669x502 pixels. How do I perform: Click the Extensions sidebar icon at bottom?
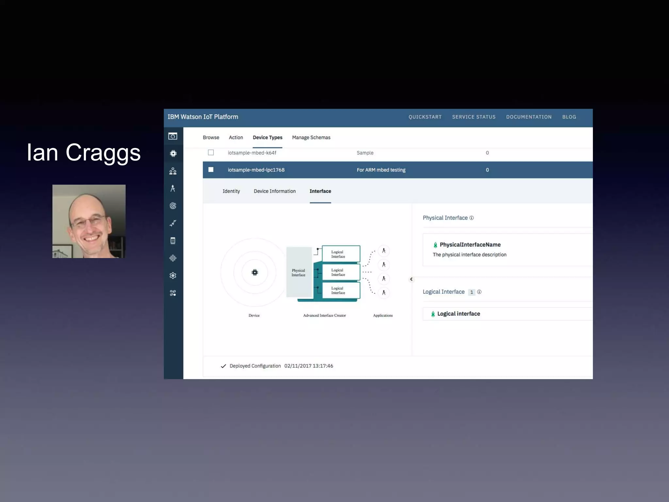tap(173, 293)
